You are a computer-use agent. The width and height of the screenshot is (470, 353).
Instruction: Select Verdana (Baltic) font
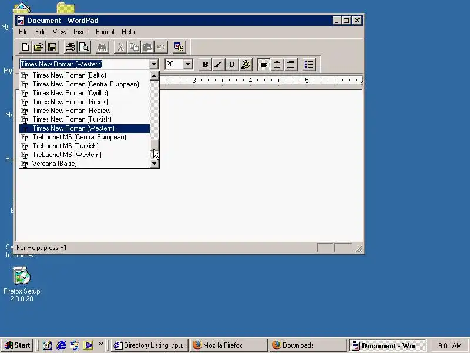click(85, 164)
